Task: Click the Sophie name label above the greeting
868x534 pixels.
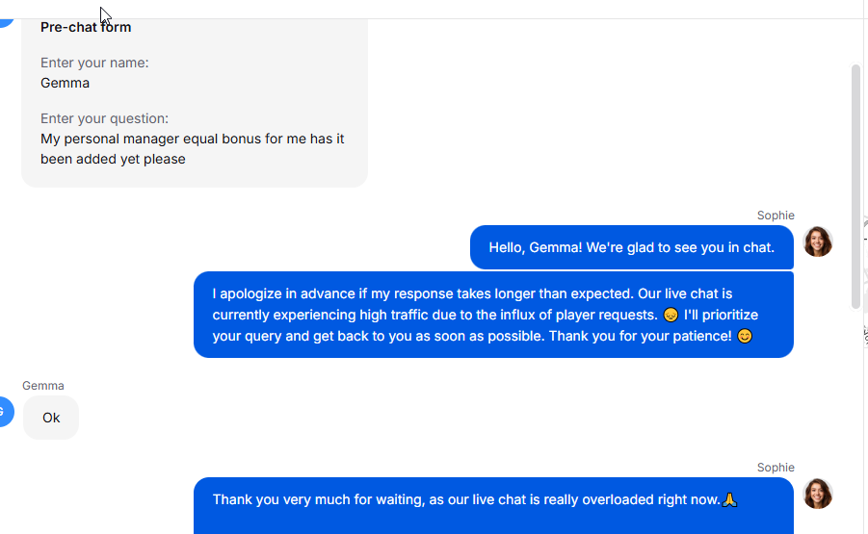Action: point(776,216)
